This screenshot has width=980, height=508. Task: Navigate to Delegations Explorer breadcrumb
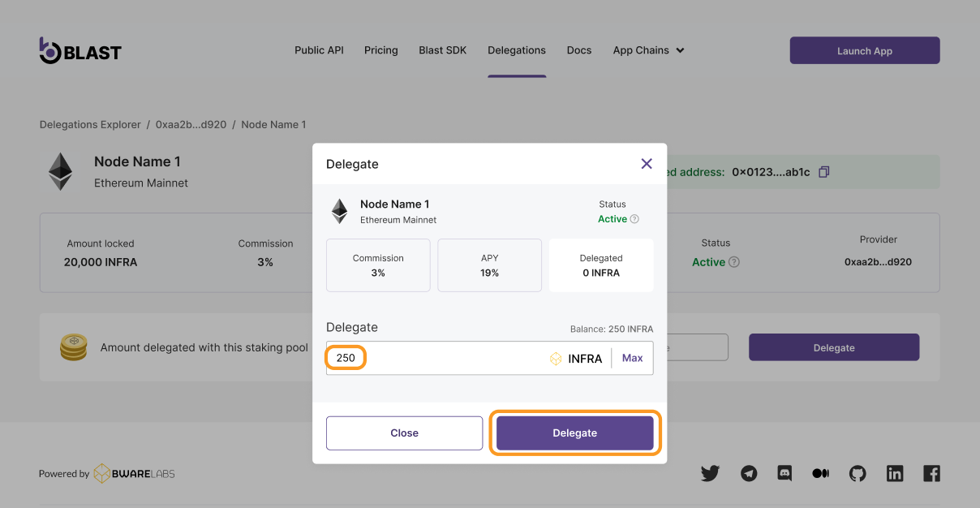tap(90, 125)
